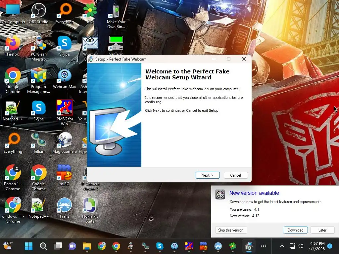Switch to WebcamMax on the taskbar
339x254 pixels.
tap(174, 246)
